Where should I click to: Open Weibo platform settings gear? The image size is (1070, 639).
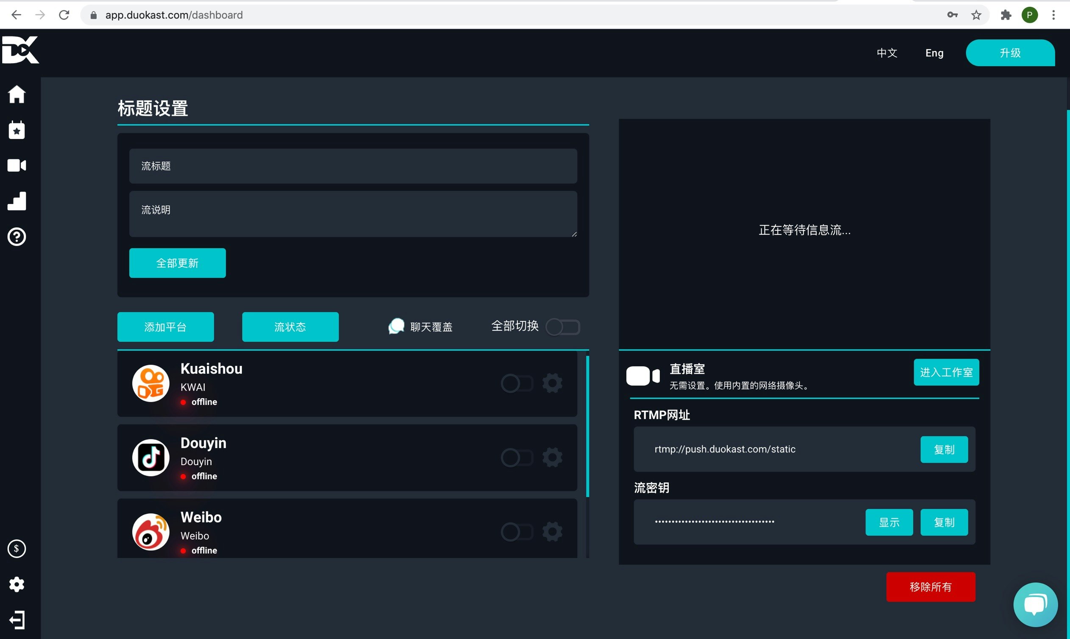coord(552,532)
